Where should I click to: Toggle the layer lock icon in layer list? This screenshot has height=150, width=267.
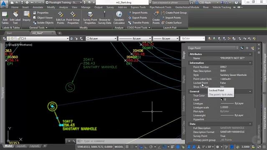(19, 39)
